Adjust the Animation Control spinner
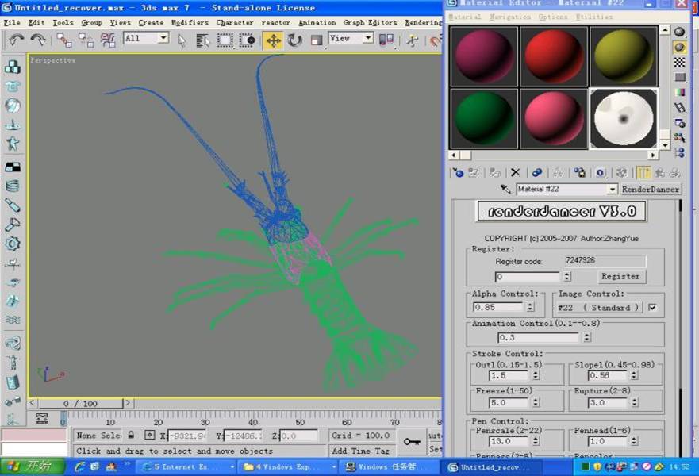Image resolution: width=699 pixels, height=476 pixels. (x=587, y=337)
